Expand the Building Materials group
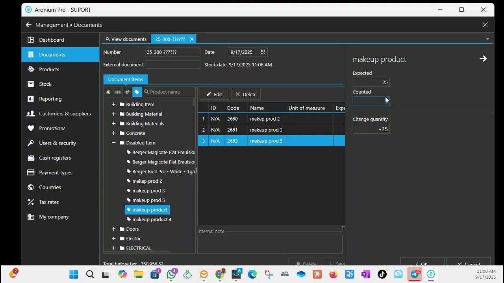This screenshot has width=504, height=283. pyautogui.click(x=113, y=123)
